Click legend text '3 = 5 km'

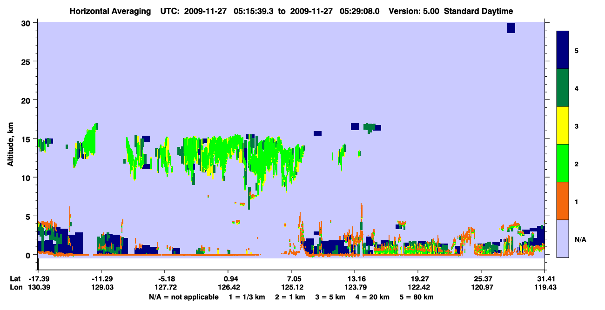click(x=331, y=297)
